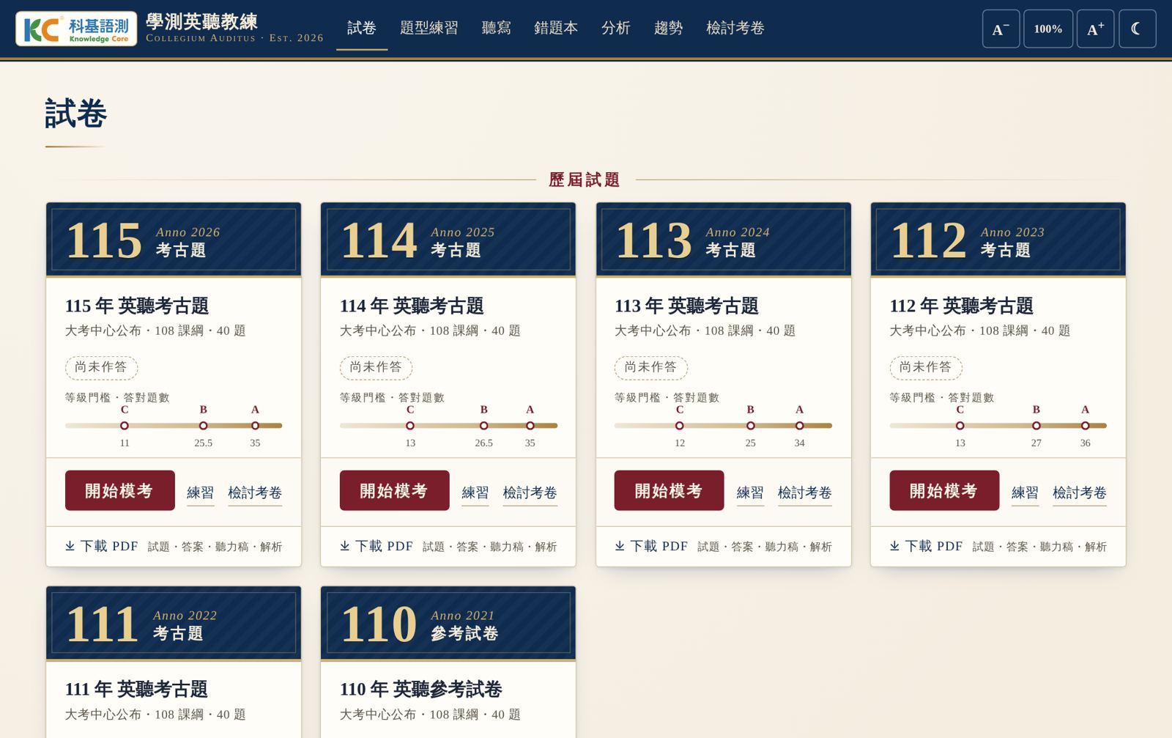Click the 尚未作答 badge on 112 年 card
The image size is (1172, 738).
click(926, 367)
